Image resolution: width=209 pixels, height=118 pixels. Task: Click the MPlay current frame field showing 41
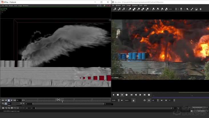pos(19,100)
